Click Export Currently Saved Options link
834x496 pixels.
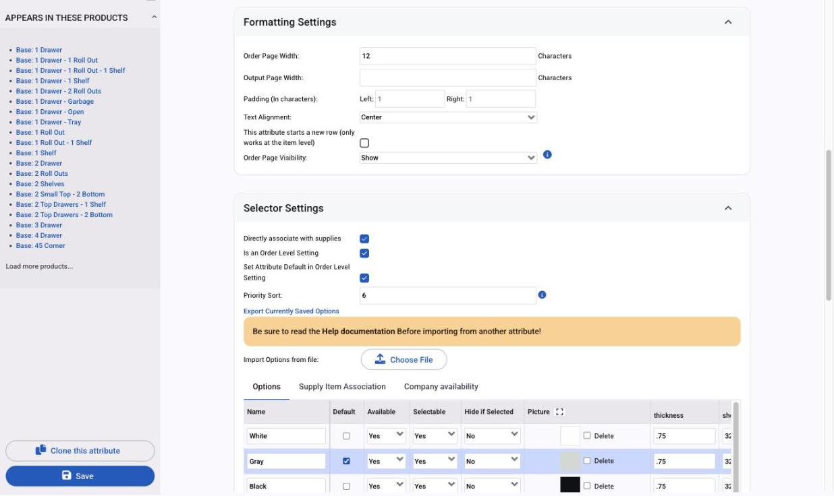click(291, 311)
